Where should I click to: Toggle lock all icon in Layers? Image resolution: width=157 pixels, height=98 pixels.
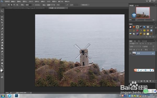tap(141, 50)
